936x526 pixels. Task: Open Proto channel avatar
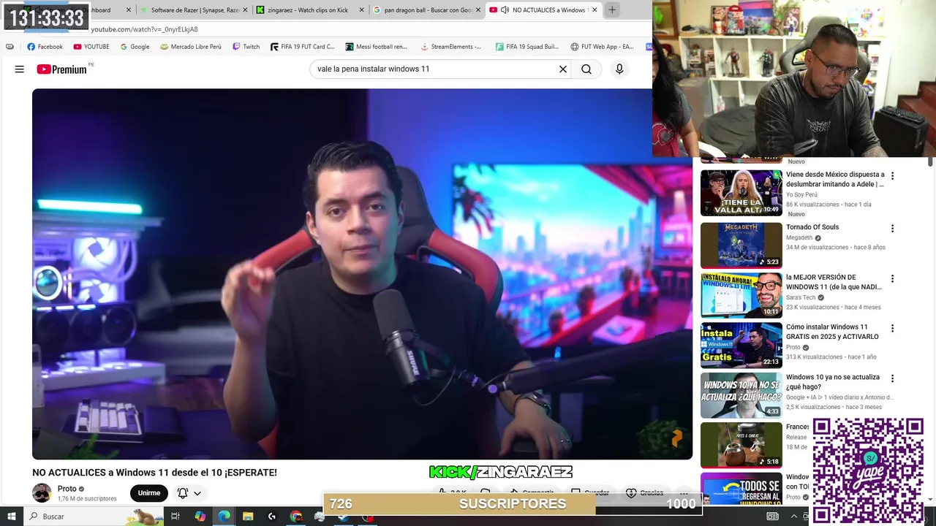point(42,493)
